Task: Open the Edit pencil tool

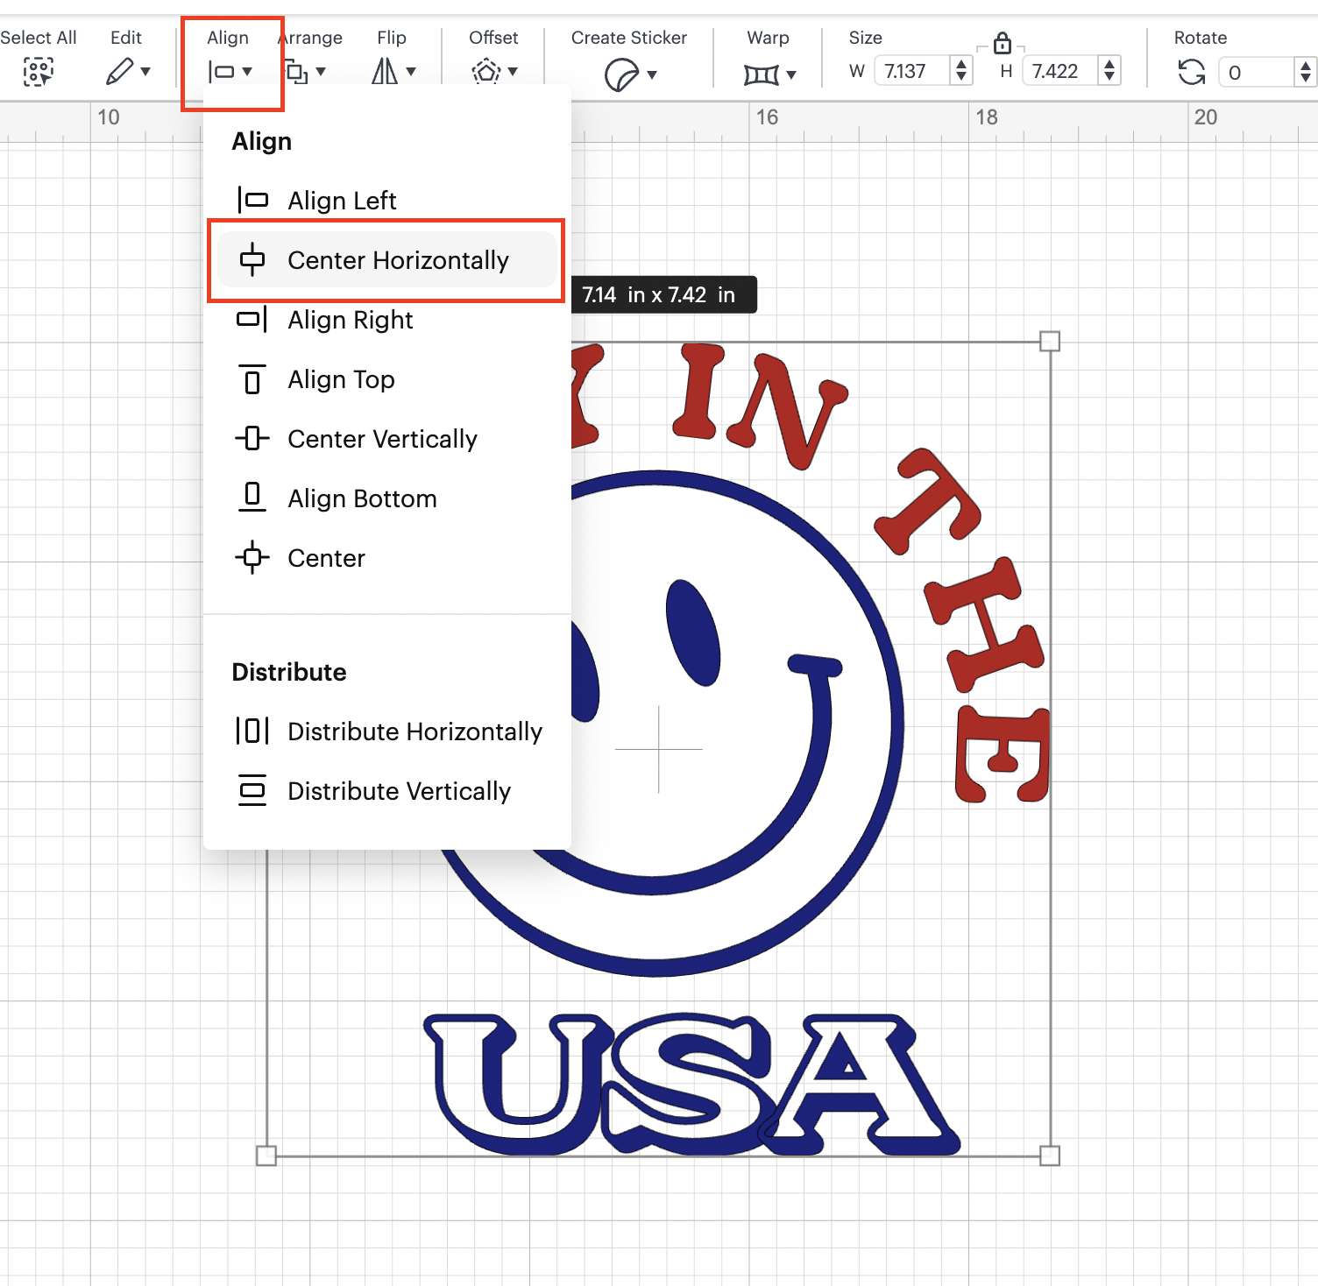Action: pos(119,71)
